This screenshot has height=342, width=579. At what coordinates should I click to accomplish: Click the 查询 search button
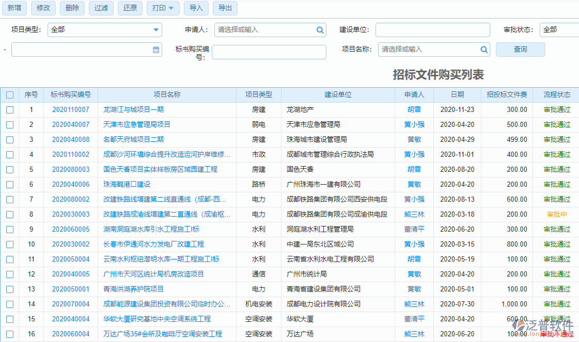(520, 49)
